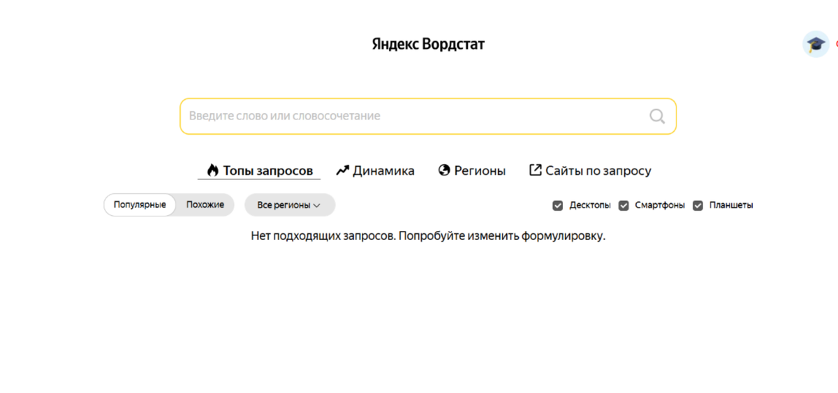The height and width of the screenshot is (393, 838).
Task: Uncheck the Смартфоны checkbox
Action: (x=624, y=205)
